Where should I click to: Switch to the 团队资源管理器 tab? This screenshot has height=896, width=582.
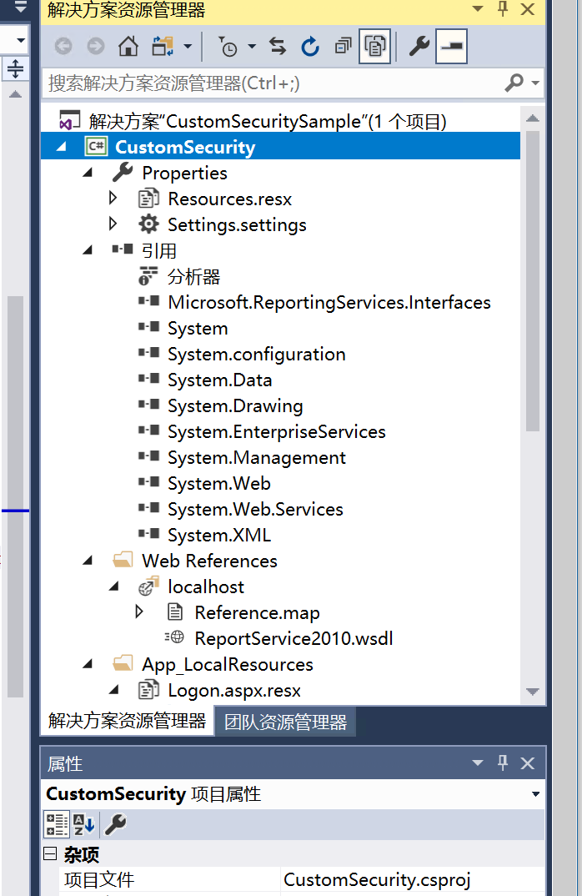click(x=286, y=721)
